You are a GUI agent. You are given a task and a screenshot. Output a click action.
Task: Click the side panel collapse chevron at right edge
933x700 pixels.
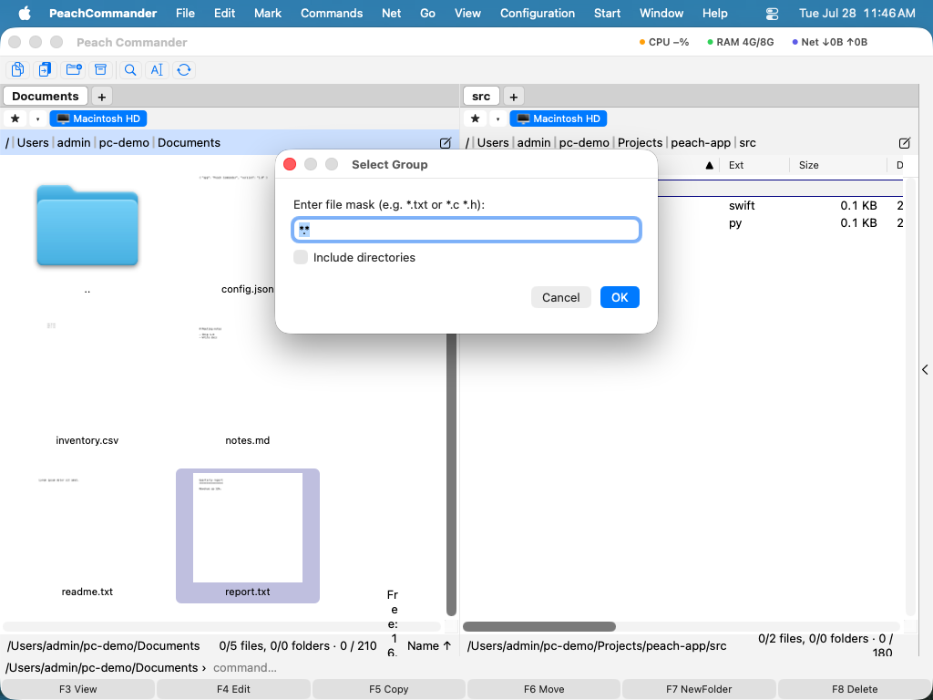pos(925,370)
